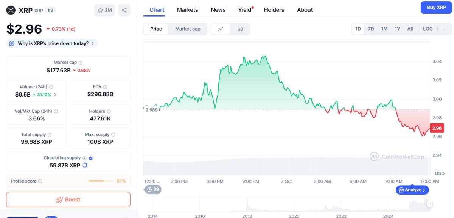Click the Volume (24h) info icon

pyautogui.click(x=51, y=87)
